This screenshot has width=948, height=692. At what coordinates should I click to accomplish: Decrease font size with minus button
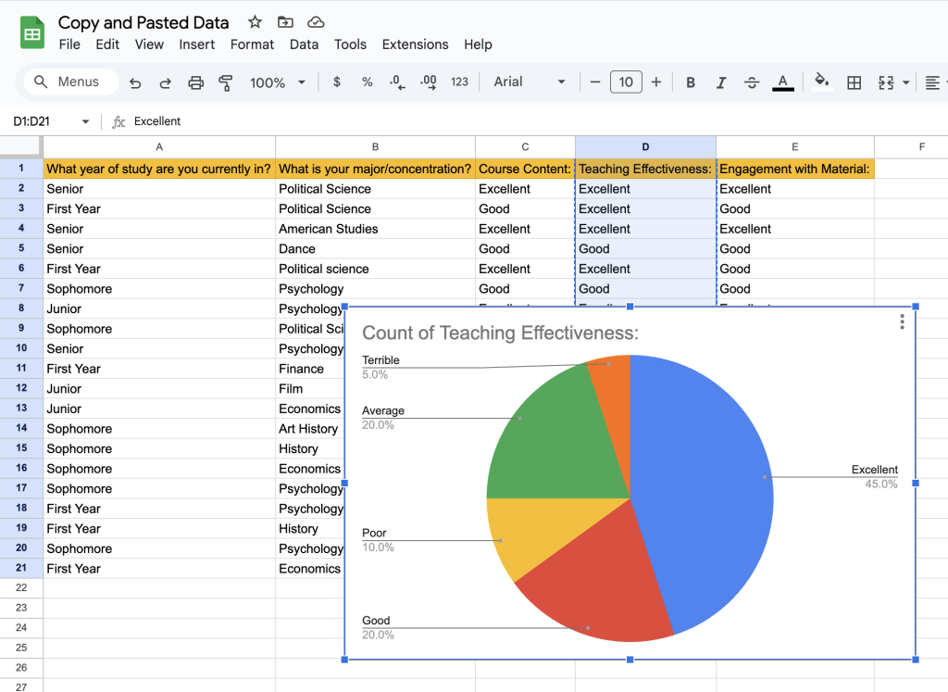coord(595,82)
